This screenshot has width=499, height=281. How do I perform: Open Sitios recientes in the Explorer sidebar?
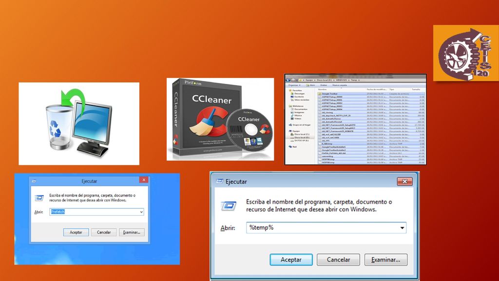(300, 100)
